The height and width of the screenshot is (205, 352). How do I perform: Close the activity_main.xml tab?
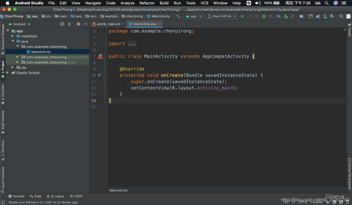(x=123, y=24)
